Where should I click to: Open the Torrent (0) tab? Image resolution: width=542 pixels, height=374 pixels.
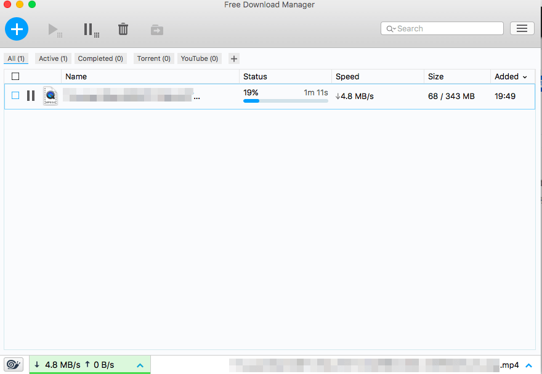tap(154, 58)
